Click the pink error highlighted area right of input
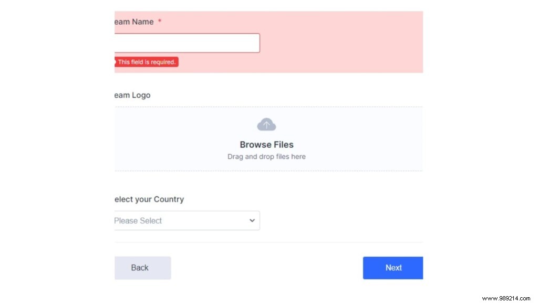 click(x=342, y=43)
